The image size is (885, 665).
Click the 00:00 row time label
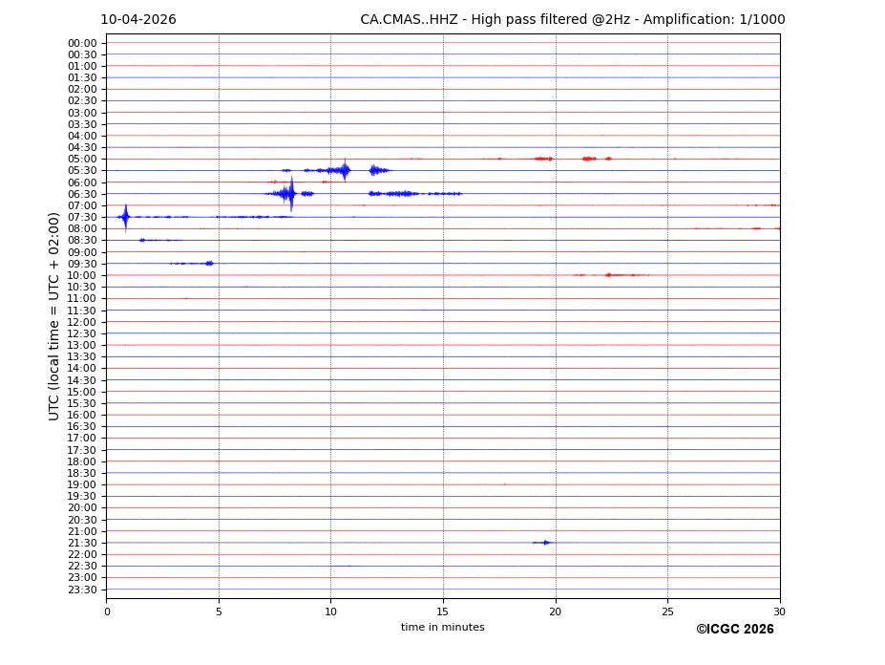tap(82, 43)
